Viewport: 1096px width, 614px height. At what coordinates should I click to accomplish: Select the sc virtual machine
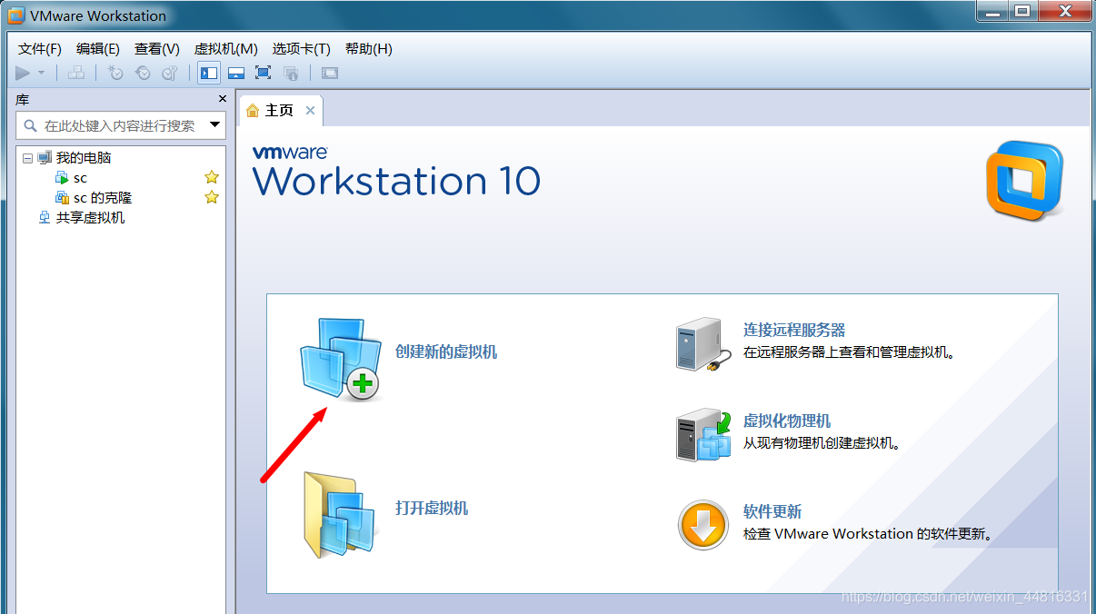click(81, 178)
